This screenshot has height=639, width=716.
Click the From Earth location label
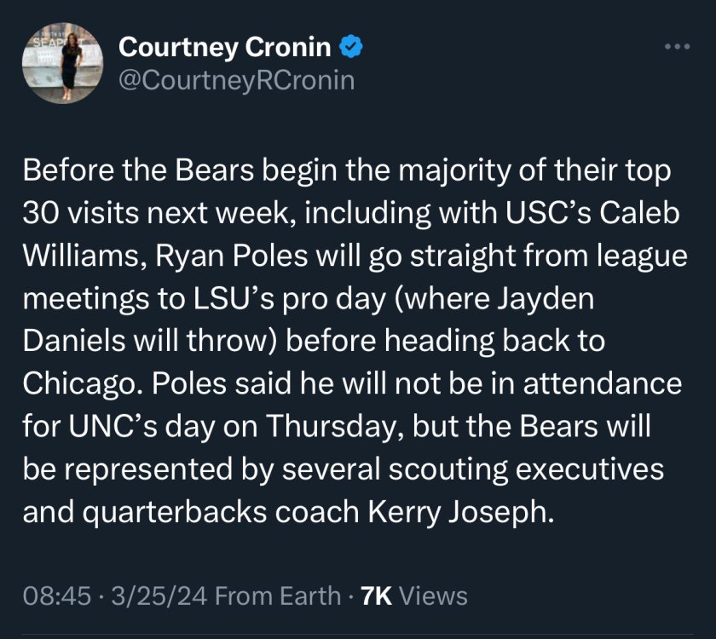pos(278,596)
